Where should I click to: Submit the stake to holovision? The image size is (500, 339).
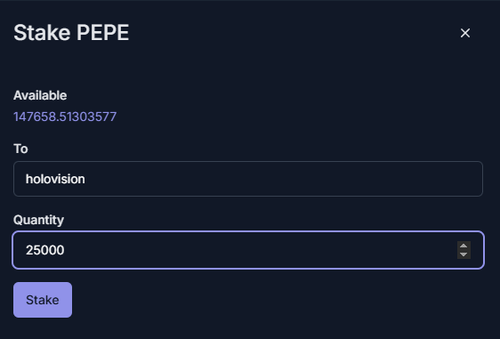pos(43,300)
